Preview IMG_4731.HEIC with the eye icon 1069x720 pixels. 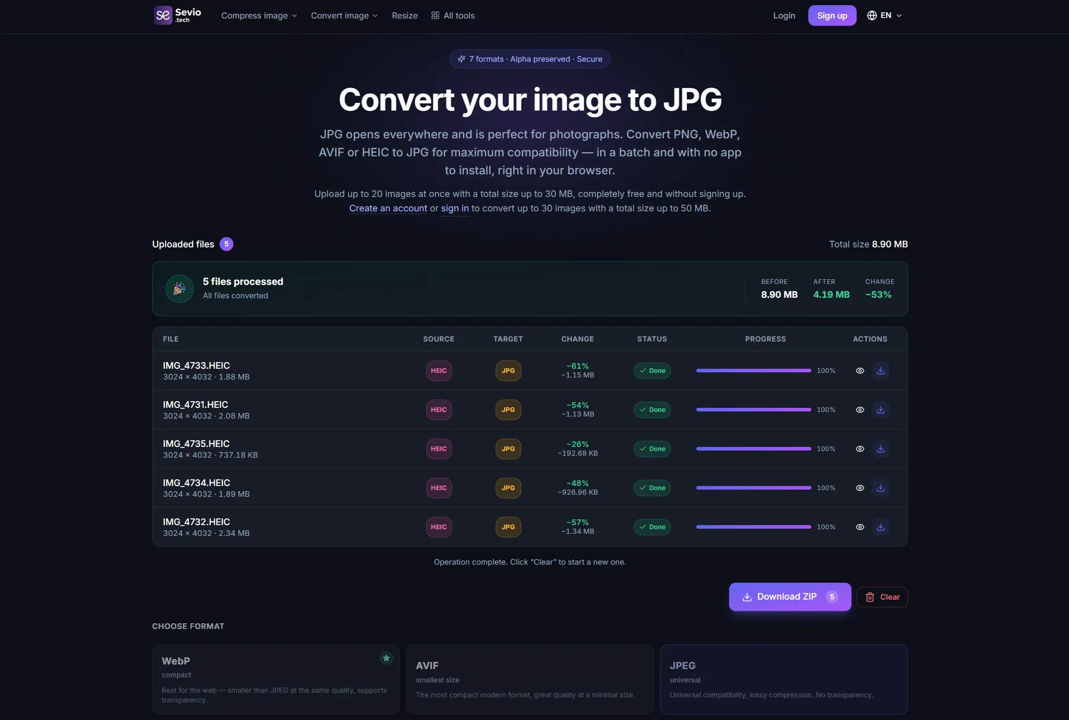860,410
